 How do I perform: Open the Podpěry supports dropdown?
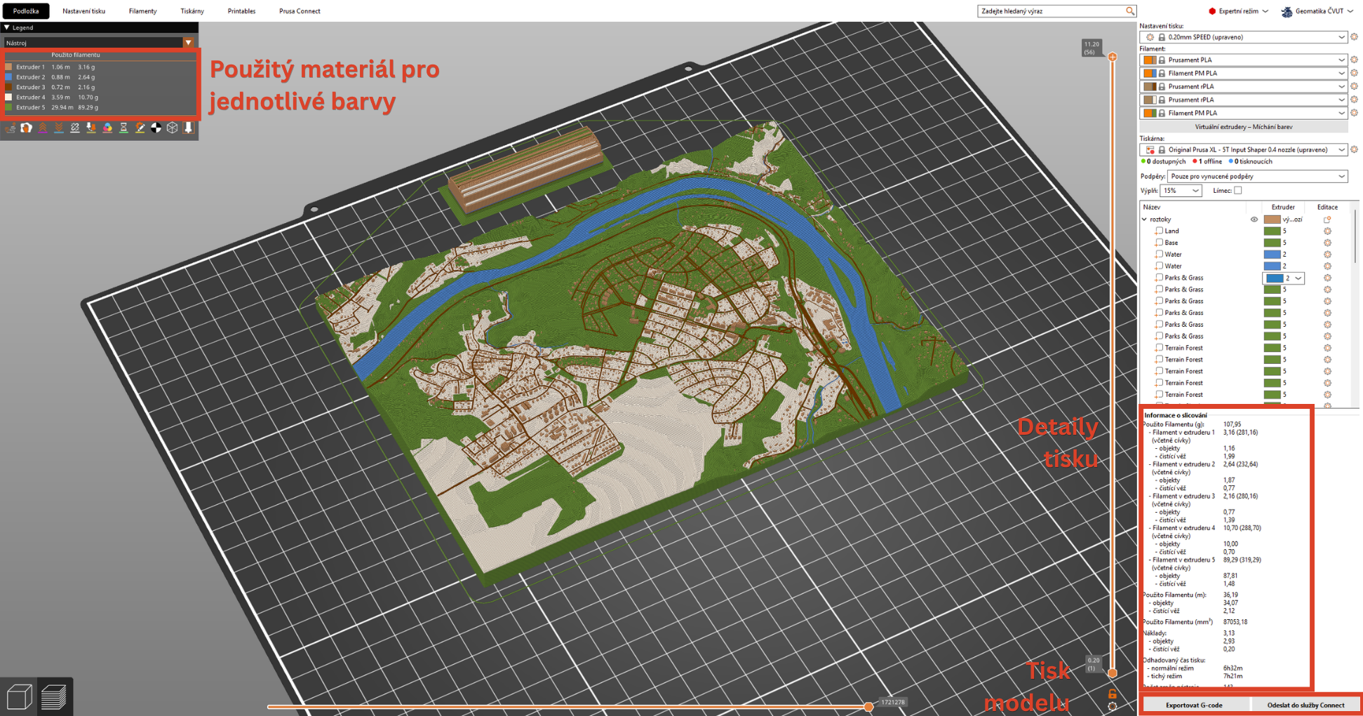click(1257, 176)
